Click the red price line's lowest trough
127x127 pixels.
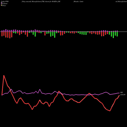(110, 111)
